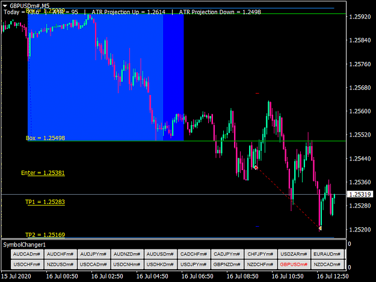Viewport: 376px width, 282px height.
Task: Select the 'TP2 = 1.25169' label
Action: coord(45,235)
